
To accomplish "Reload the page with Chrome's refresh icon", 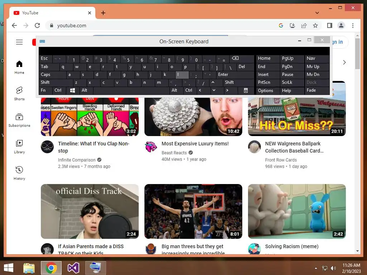I will (37, 25).
